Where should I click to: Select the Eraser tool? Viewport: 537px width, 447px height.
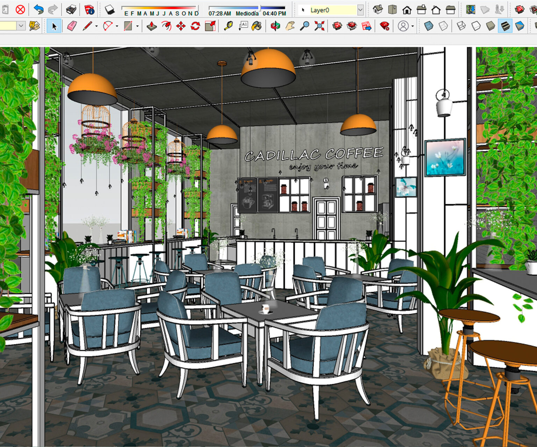(72, 26)
